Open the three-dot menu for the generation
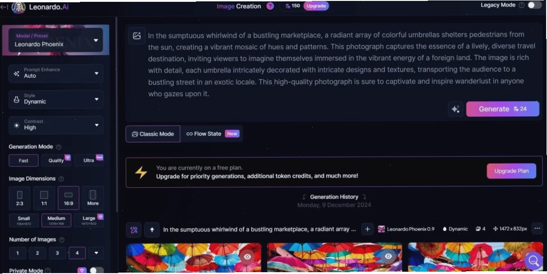 (x=537, y=229)
